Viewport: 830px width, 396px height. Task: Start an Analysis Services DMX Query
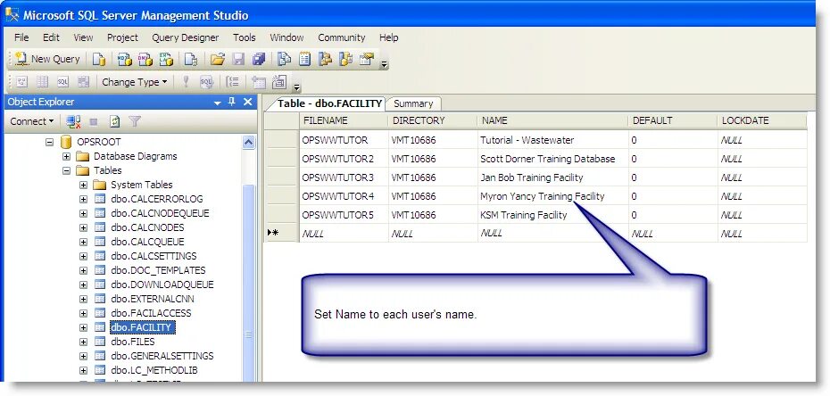tap(145, 59)
